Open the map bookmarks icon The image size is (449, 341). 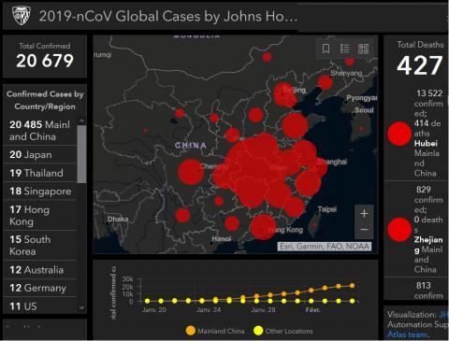(326, 49)
